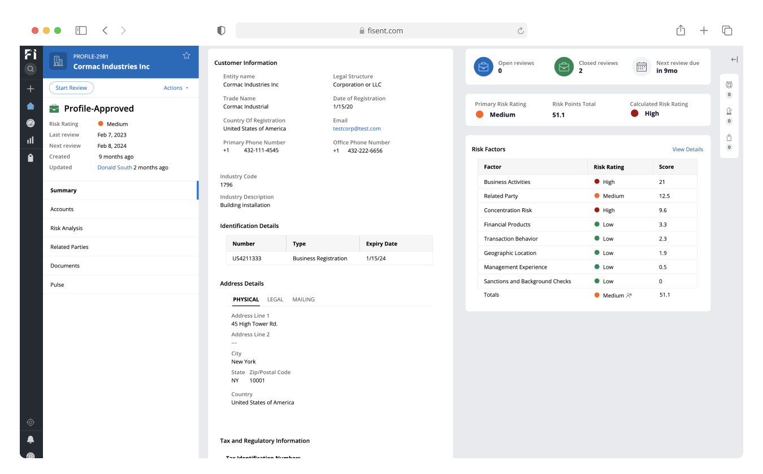Click the testcorp@test.com email link
This screenshot has width=763, height=474.
tap(357, 129)
